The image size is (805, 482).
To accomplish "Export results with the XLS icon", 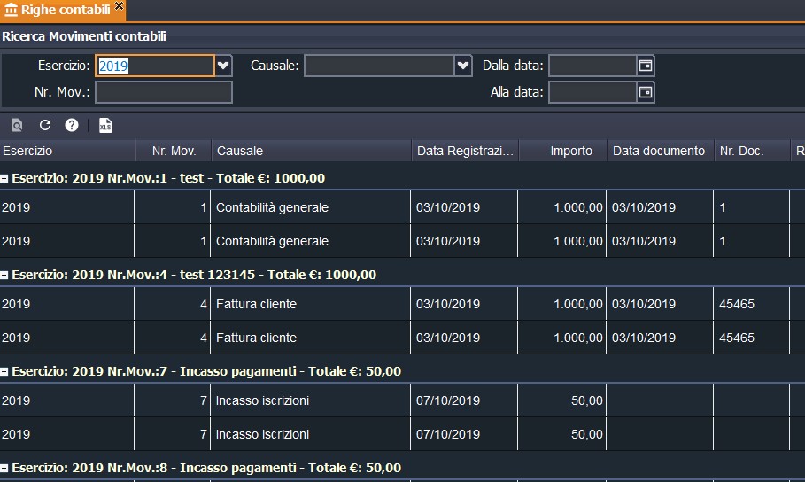I will pyautogui.click(x=105, y=125).
